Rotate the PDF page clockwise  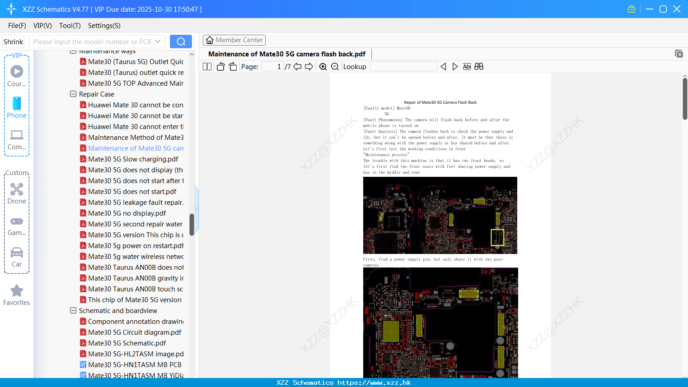tap(233, 66)
